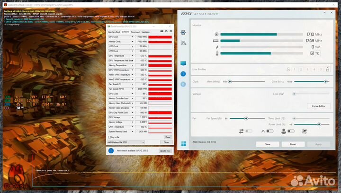Open the Fan Speed (RPM) sensor dropdown arrow
Screen dimensions: 341x193
132,89
